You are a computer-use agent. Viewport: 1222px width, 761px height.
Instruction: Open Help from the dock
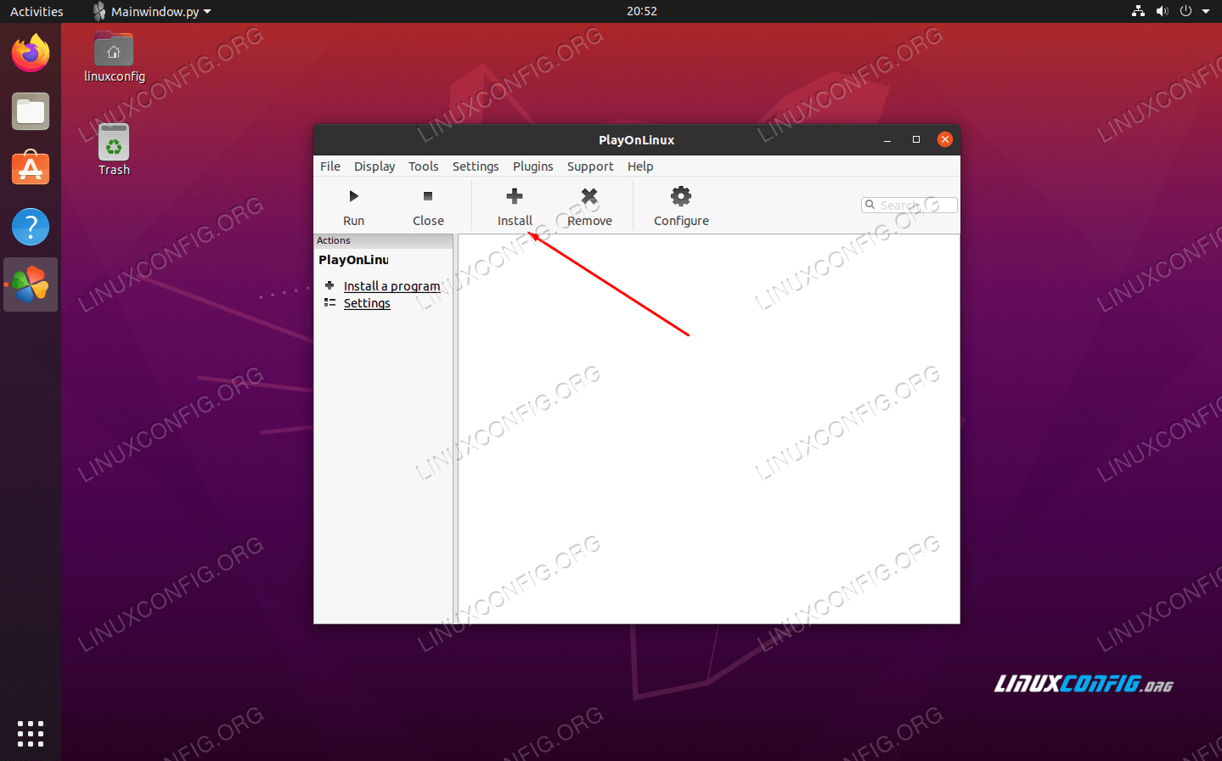(x=31, y=227)
